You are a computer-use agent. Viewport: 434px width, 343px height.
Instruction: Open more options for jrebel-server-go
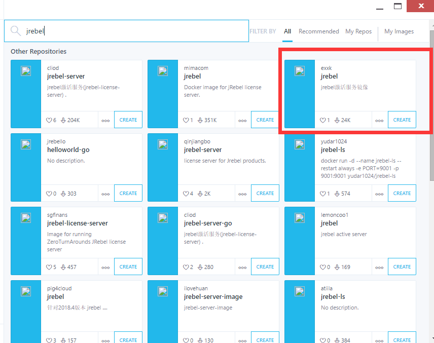242,268
